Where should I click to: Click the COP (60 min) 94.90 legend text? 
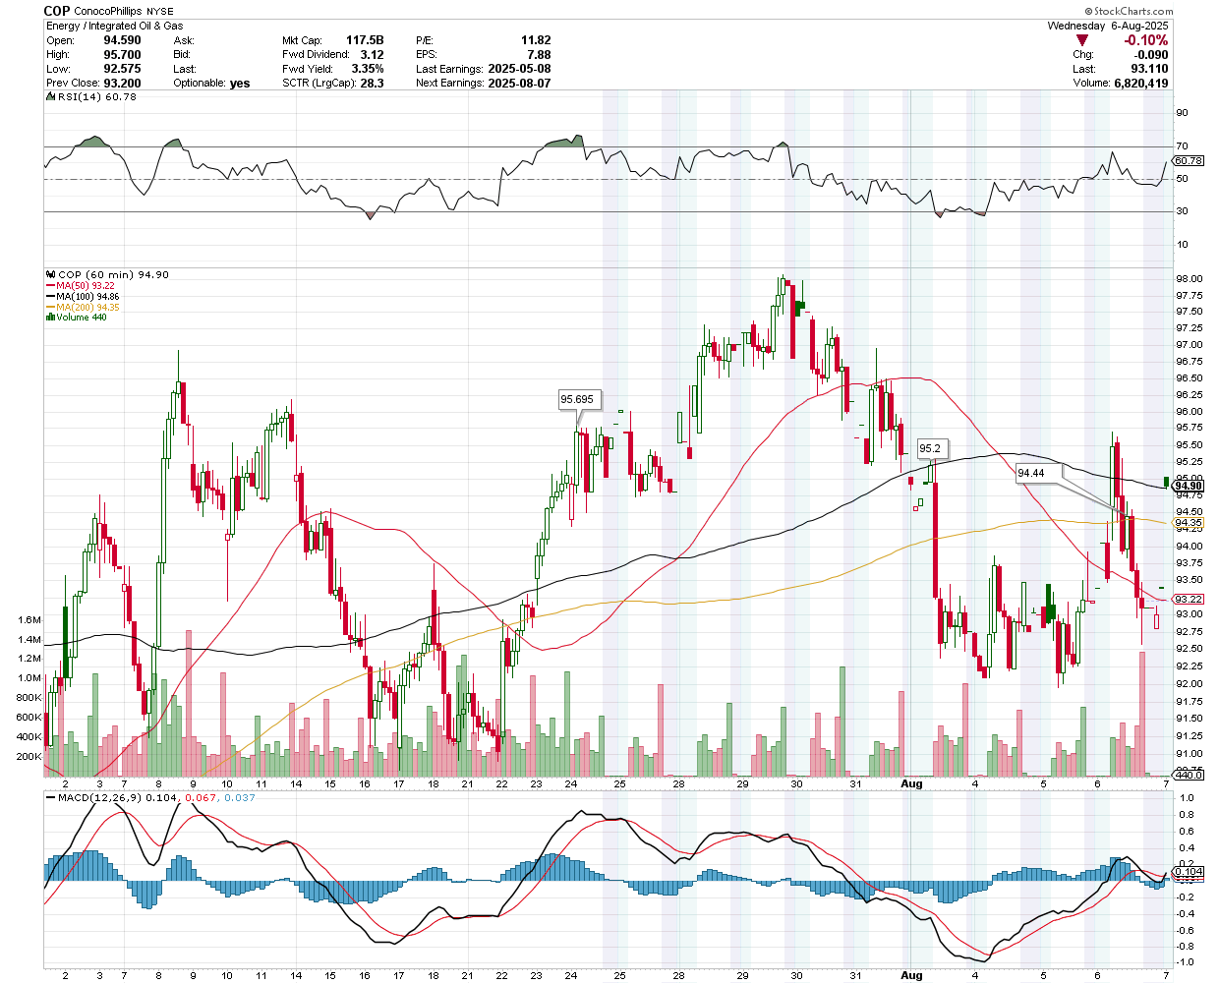tap(114, 275)
